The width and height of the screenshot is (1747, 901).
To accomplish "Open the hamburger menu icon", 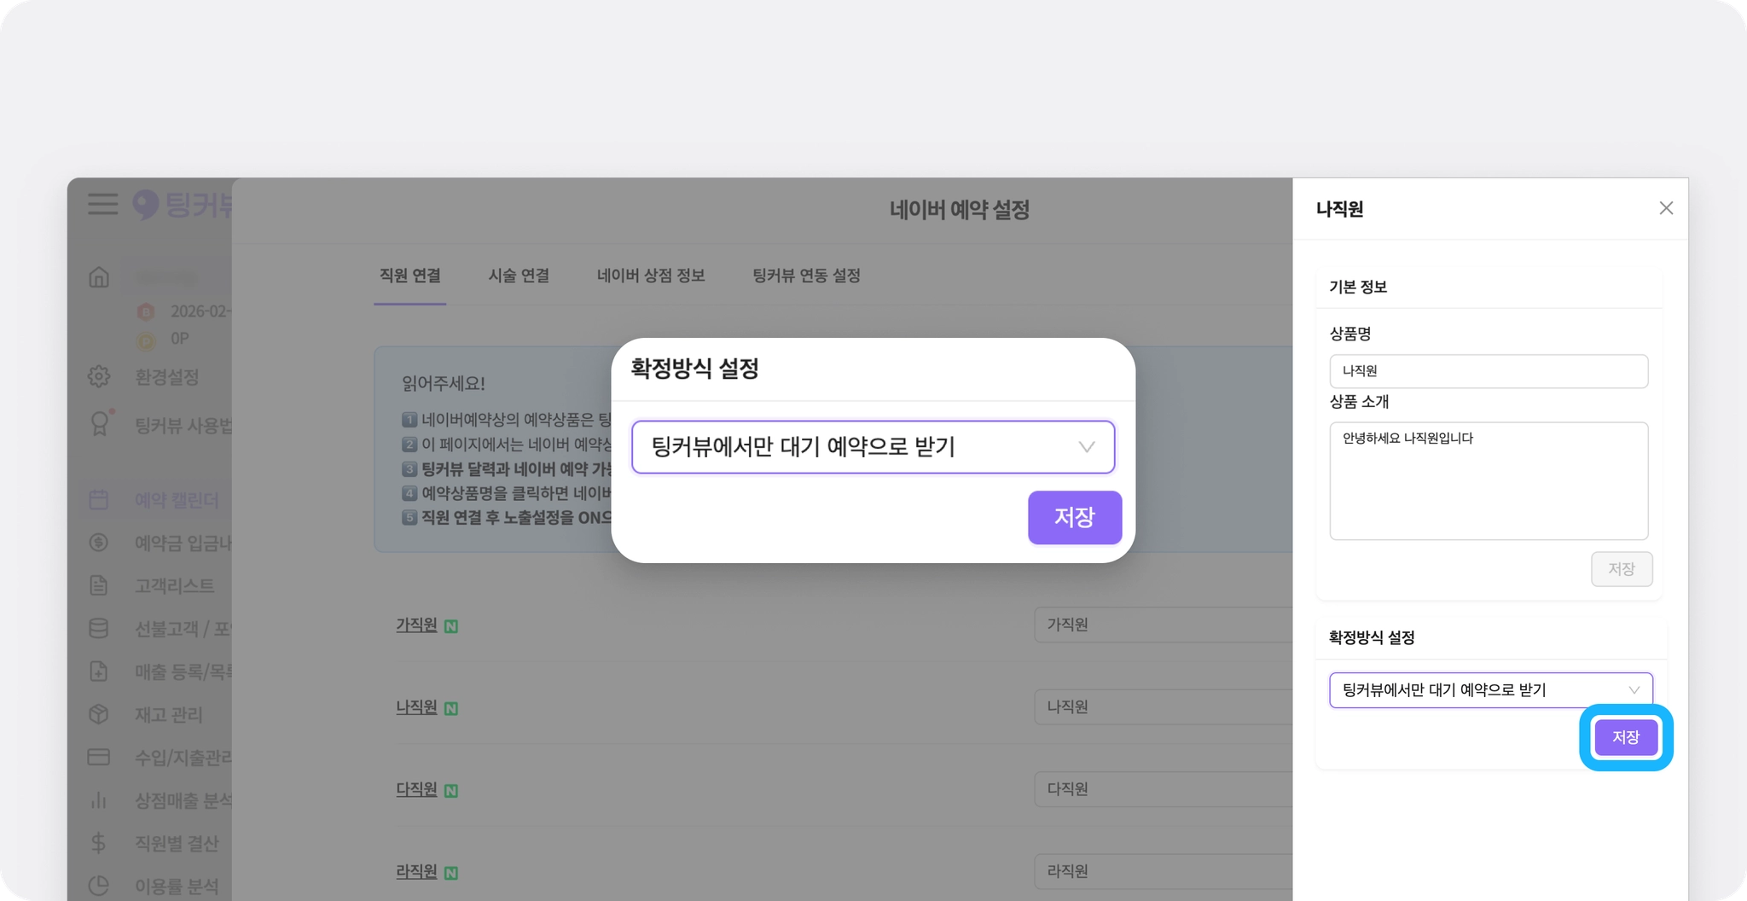I will (102, 204).
